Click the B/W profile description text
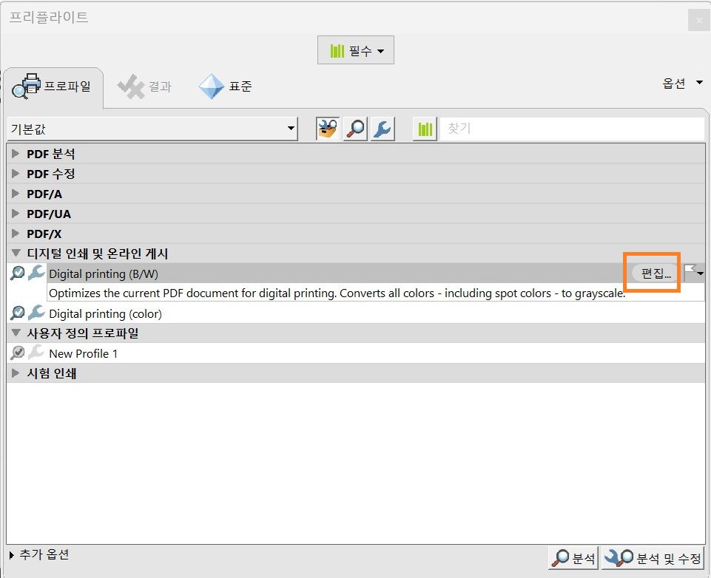The width and height of the screenshot is (711, 578). click(337, 293)
